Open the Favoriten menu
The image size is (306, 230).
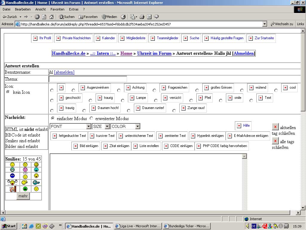(x=57, y=9)
